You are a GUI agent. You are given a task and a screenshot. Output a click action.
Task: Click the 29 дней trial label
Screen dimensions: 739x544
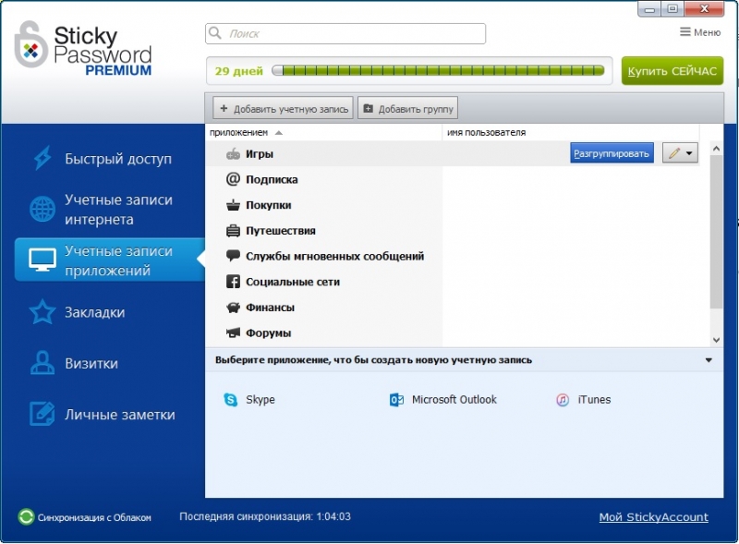tap(238, 71)
